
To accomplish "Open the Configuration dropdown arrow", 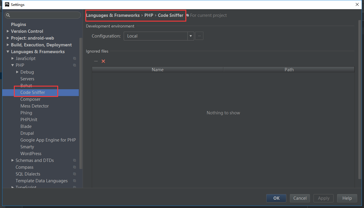I will click(x=191, y=36).
